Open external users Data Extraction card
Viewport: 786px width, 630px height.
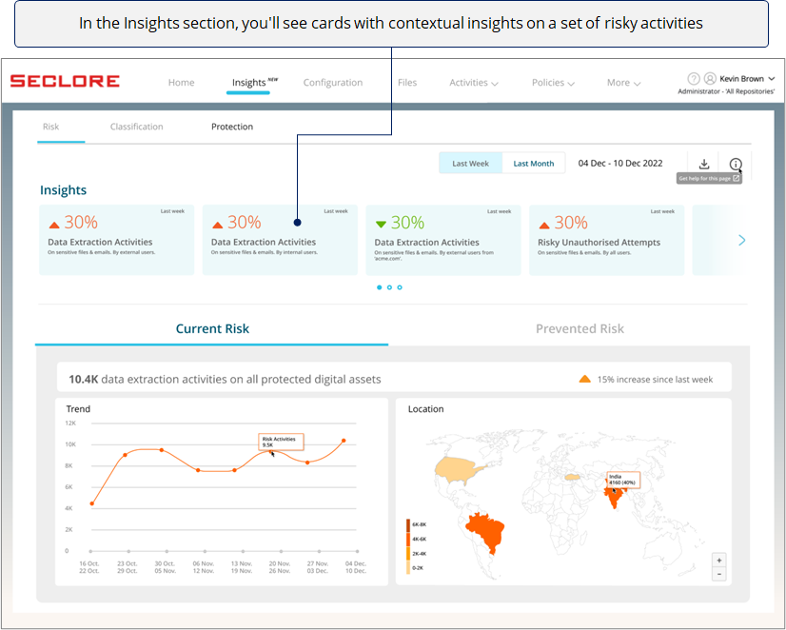116,240
